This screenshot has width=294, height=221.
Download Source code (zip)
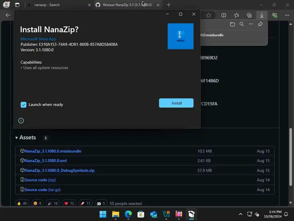point(40,180)
